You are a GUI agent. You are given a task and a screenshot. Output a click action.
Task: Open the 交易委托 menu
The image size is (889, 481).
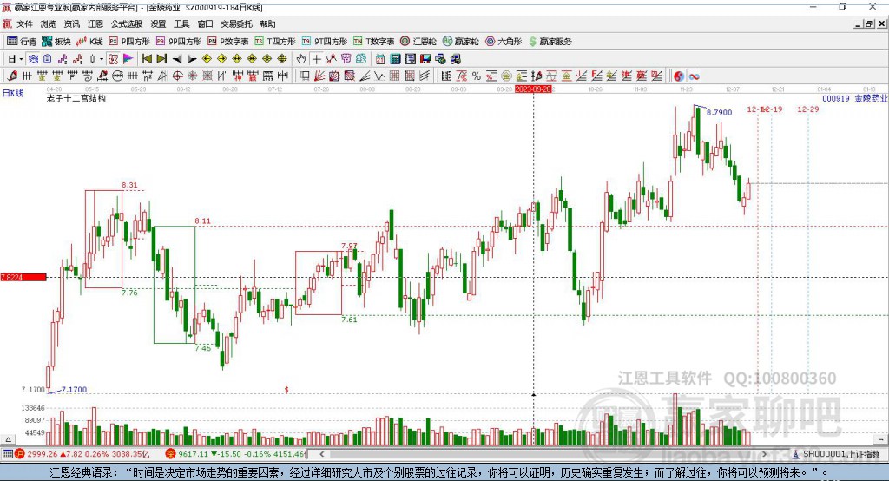tap(236, 23)
